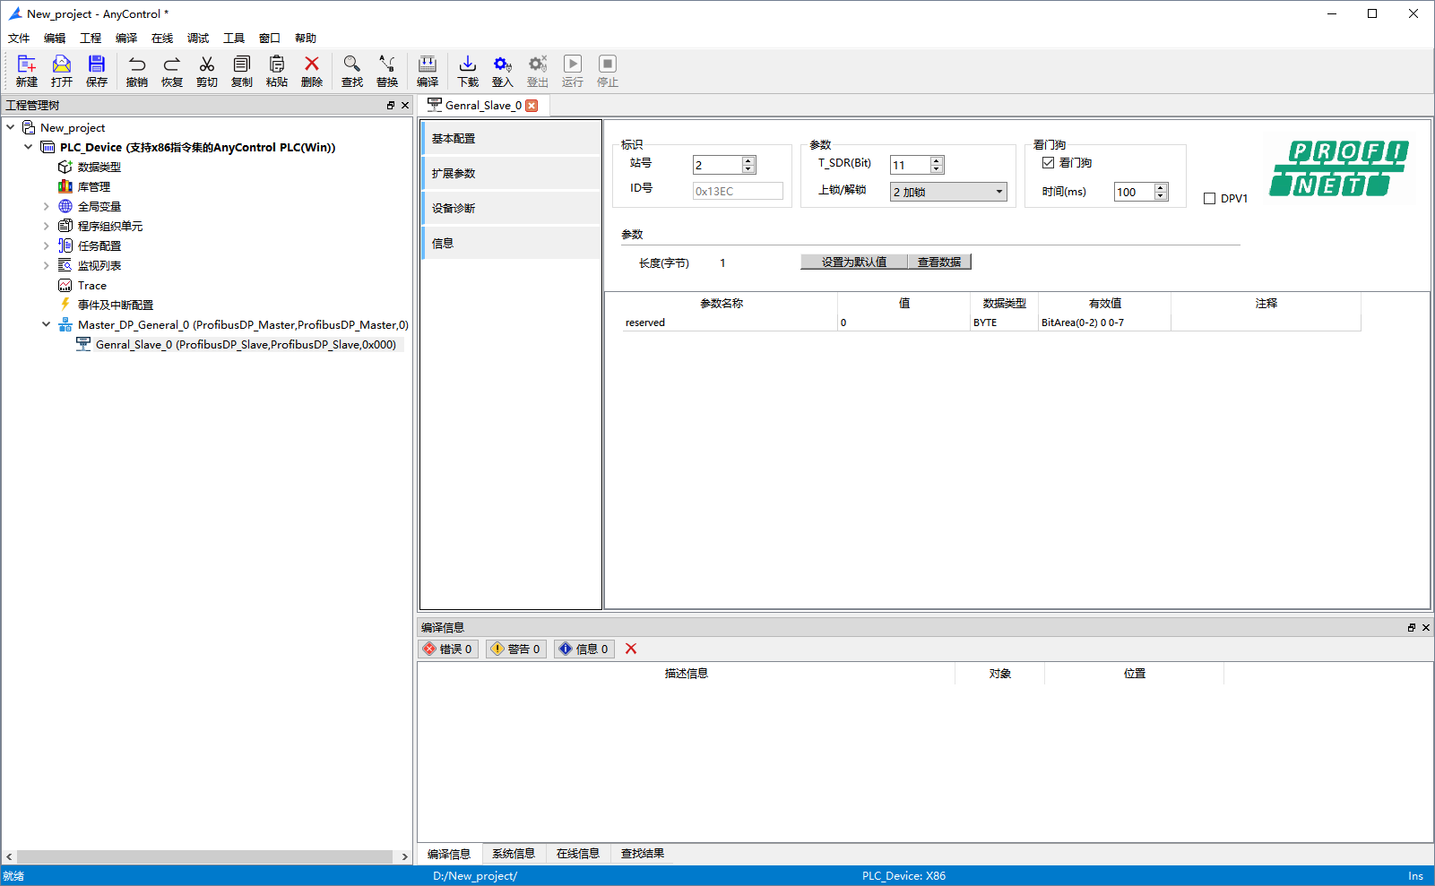This screenshot has width=1435, height=886.
Task: Toggle the 看门狗 checkbox
Action: (1048, 163)
